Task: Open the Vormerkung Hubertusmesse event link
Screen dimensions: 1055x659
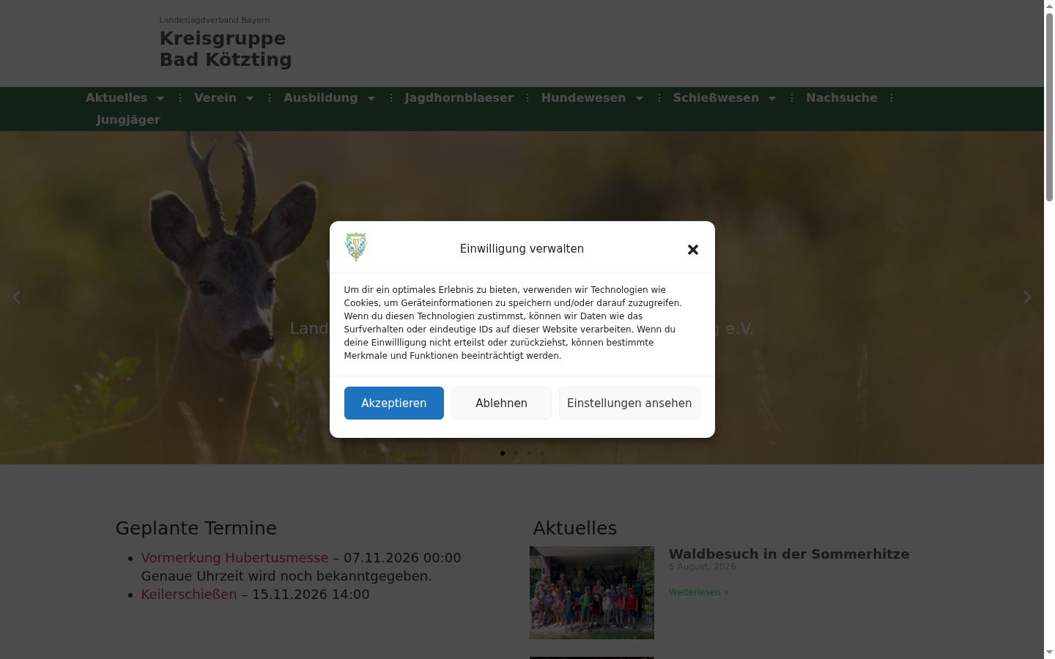Action: (235, 558)
